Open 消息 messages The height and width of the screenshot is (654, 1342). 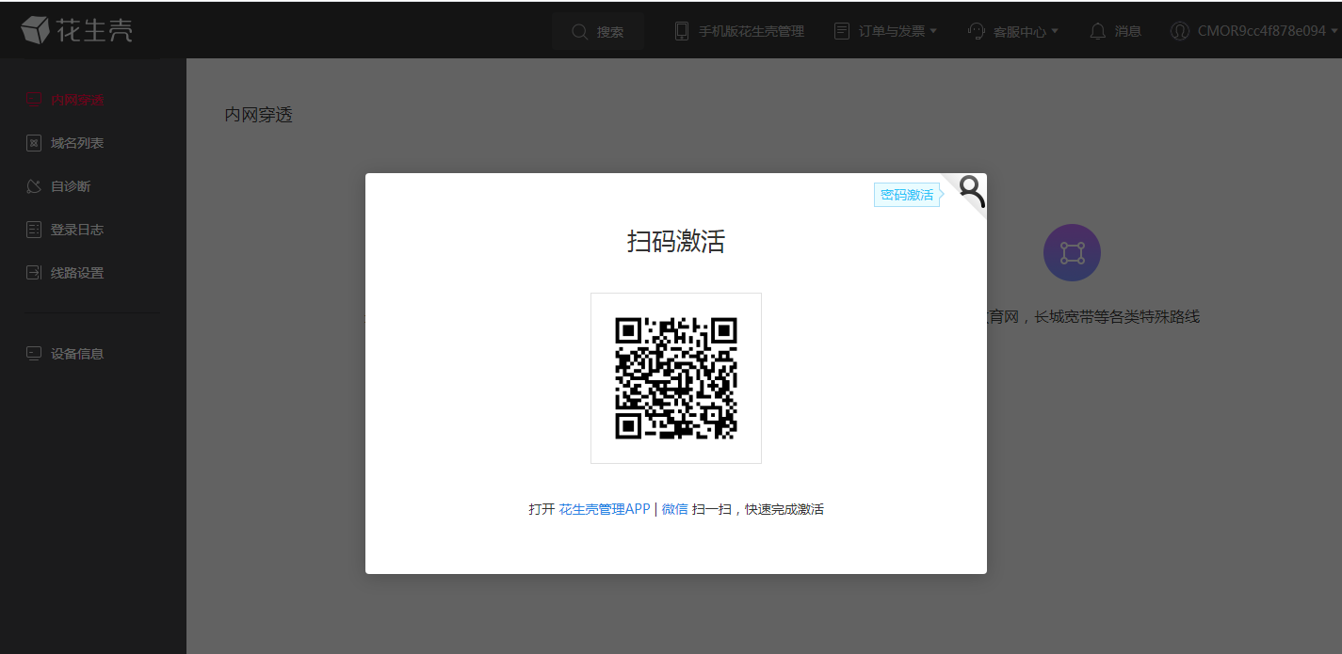click(1128, 31)
